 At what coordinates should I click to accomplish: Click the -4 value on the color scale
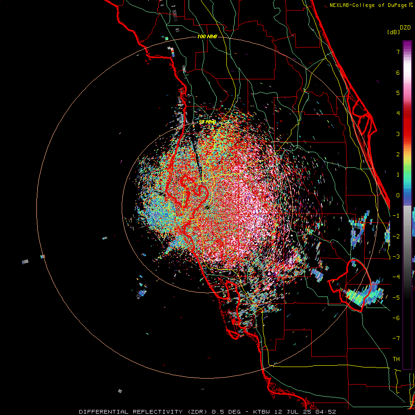(x=396, y=277)
